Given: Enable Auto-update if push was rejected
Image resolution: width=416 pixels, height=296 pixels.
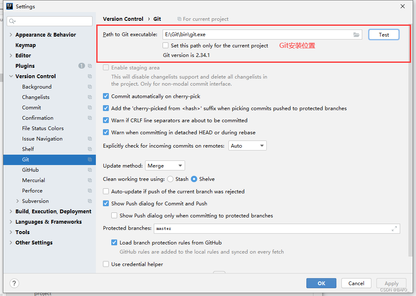Looking at the screenshot, I should point(106,191).
